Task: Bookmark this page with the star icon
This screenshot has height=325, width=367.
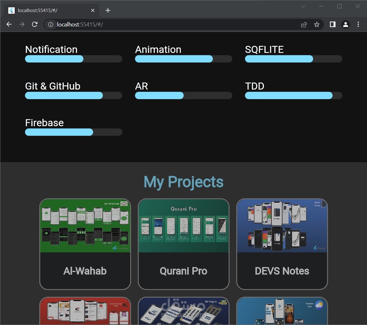Action: (x=317, y=25)
